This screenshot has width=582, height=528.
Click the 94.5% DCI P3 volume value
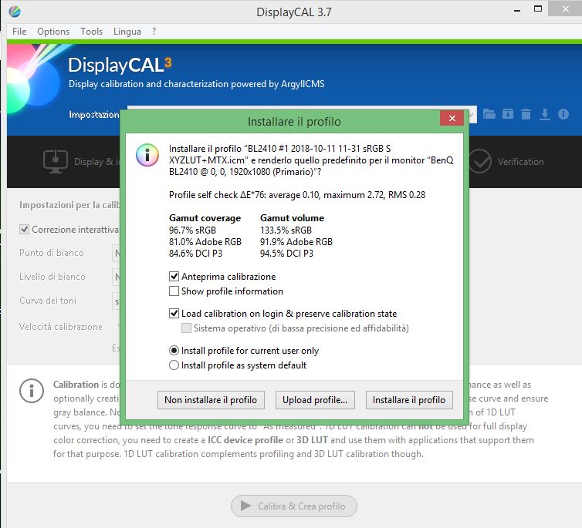point(286,254)
